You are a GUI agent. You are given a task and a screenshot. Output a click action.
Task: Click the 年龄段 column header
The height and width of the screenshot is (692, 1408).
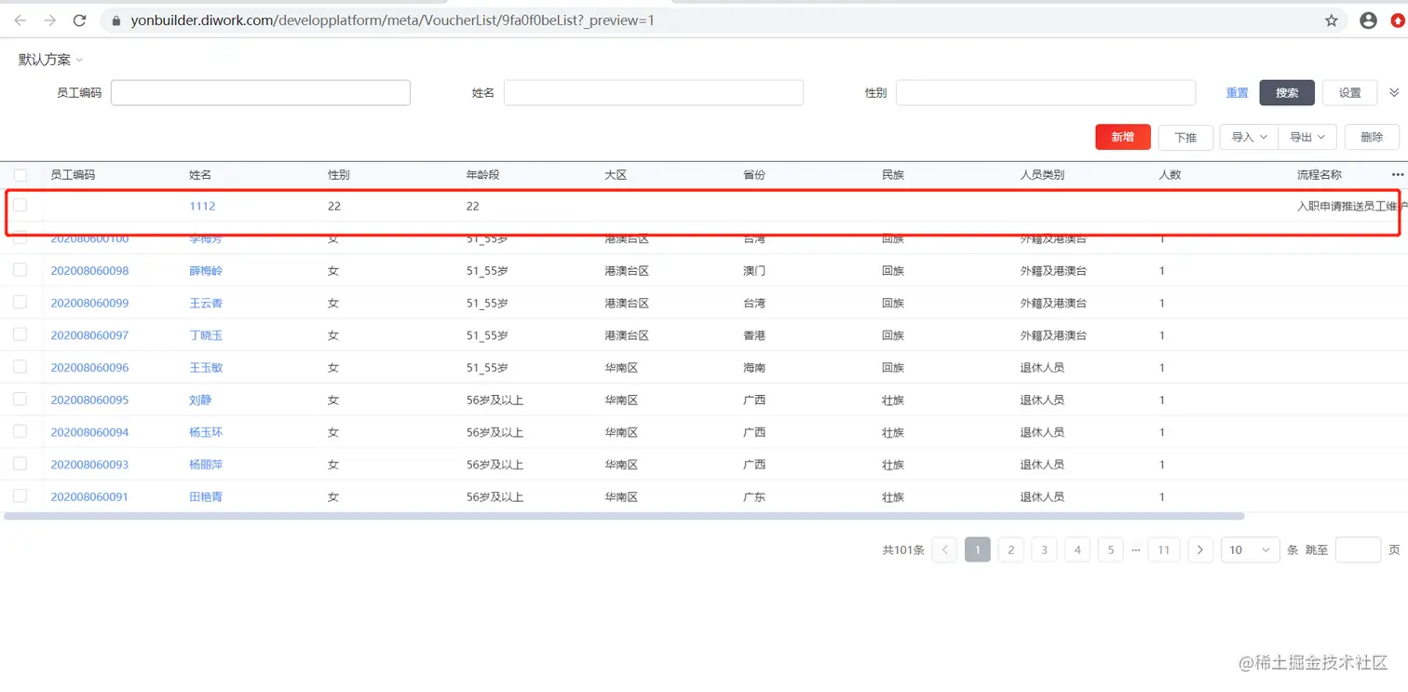(x=483, y=174)
